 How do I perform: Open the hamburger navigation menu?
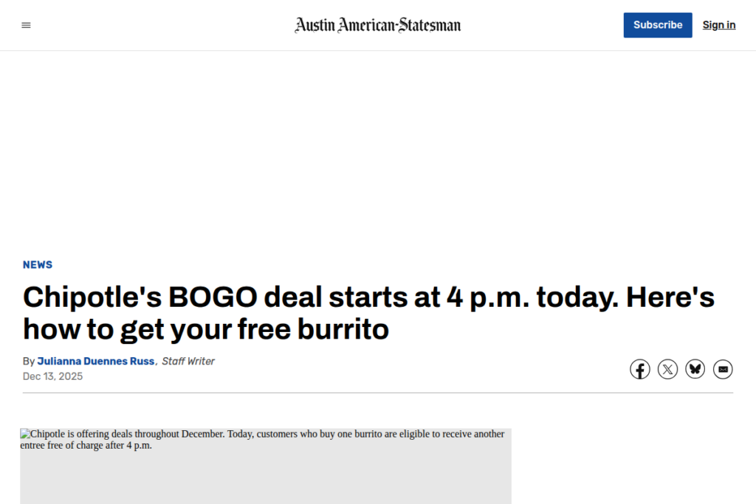(x=27, y=25)
